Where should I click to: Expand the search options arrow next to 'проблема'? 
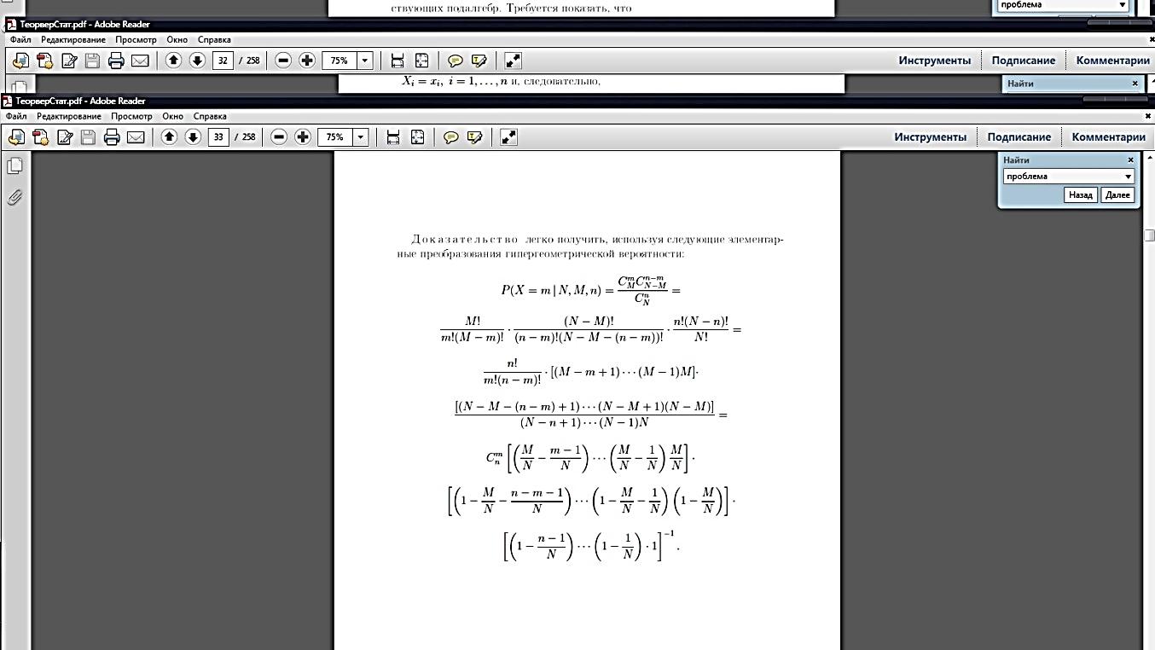click(1128, 177)
